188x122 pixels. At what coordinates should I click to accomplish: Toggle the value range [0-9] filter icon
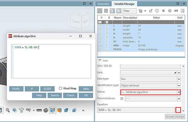[x=112, y=11]
